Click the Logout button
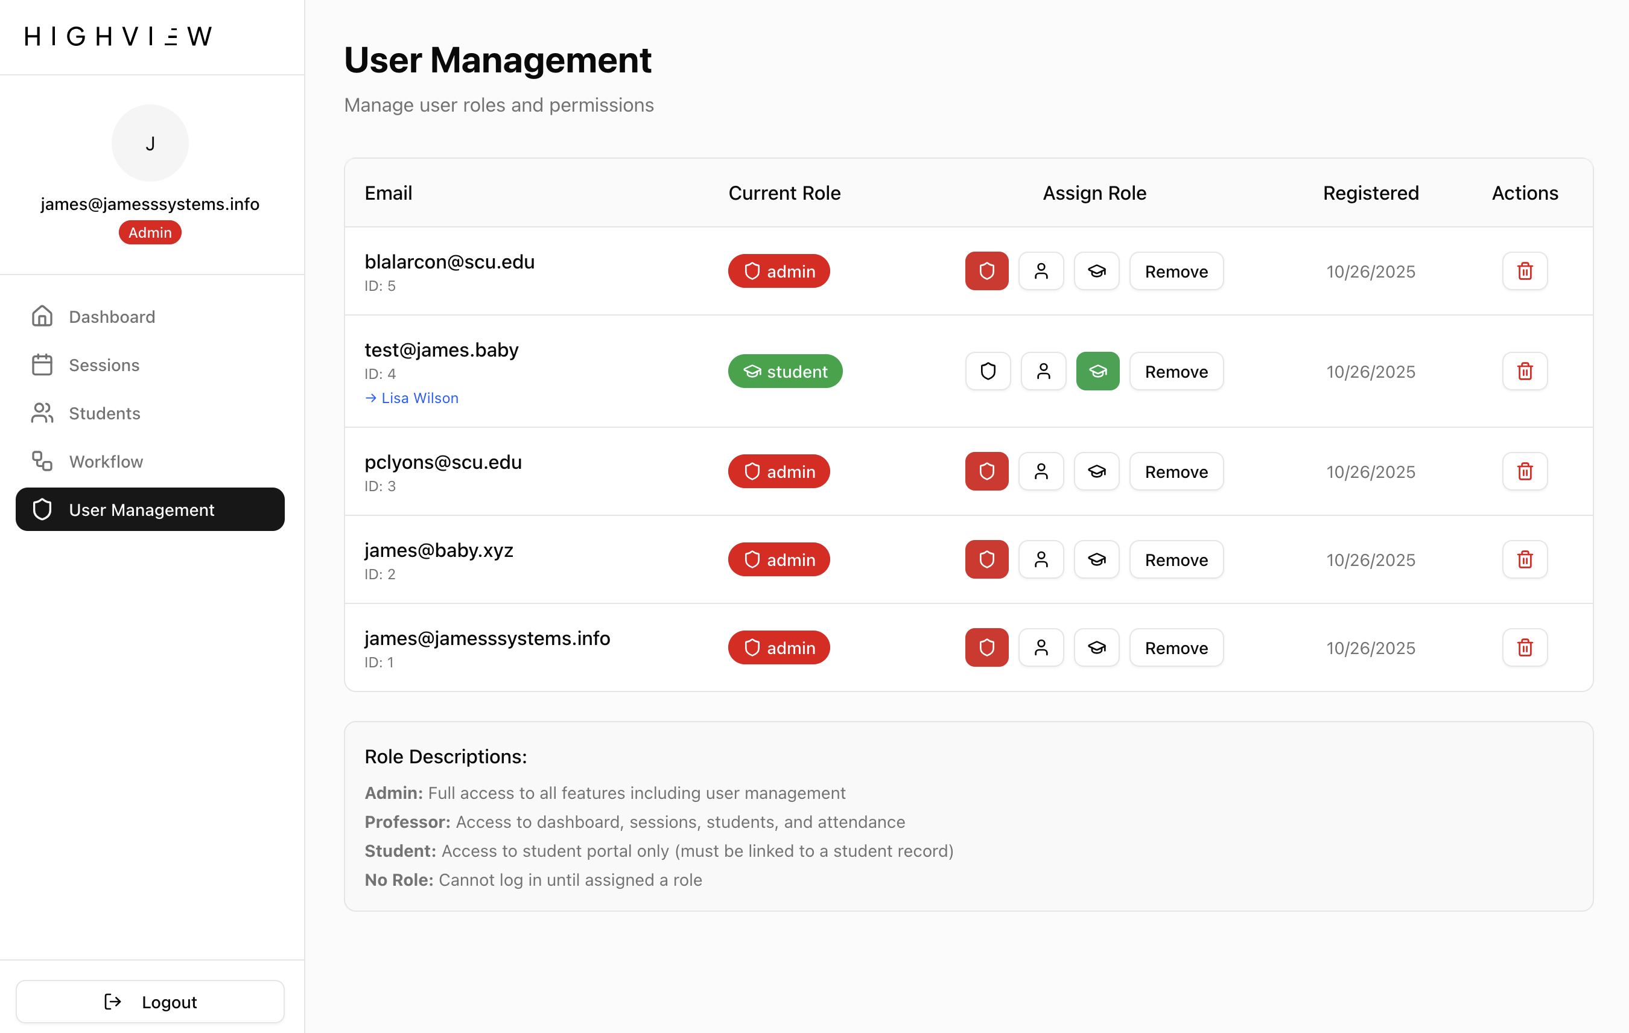1629x1033 pixels. pos(150,1001)
